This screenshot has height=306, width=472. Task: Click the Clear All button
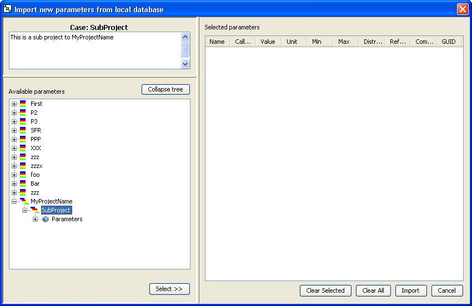click(x=373, y=290)
